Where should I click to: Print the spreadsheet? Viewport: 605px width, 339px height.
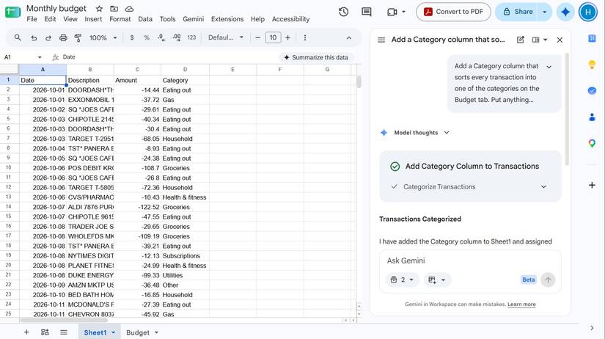tap(63, 38)
